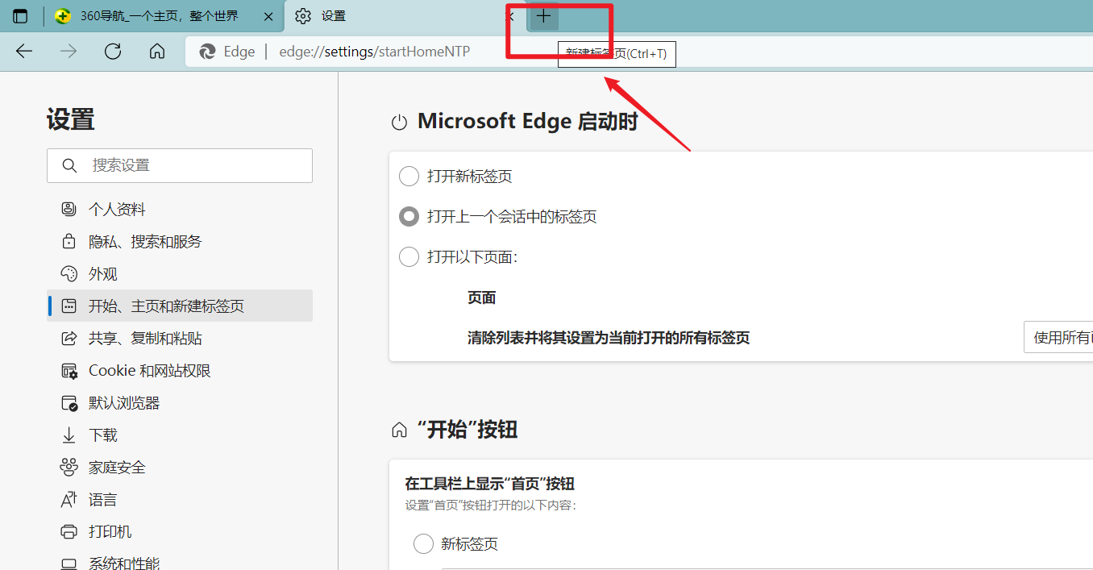Select 新标签页 under the 首页 button setting
1093x570 pixels.
coord(423,543)
